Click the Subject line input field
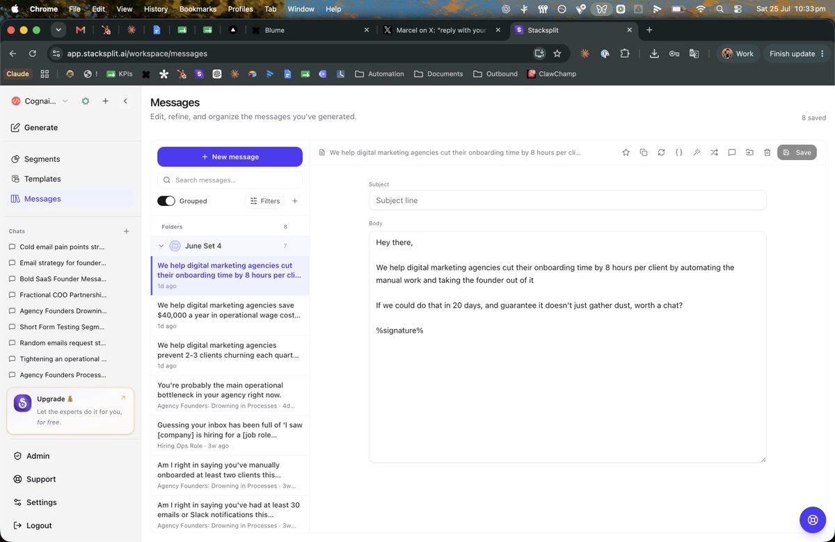The height and width of the screenshot is (542, 835). tap(567, 200)
